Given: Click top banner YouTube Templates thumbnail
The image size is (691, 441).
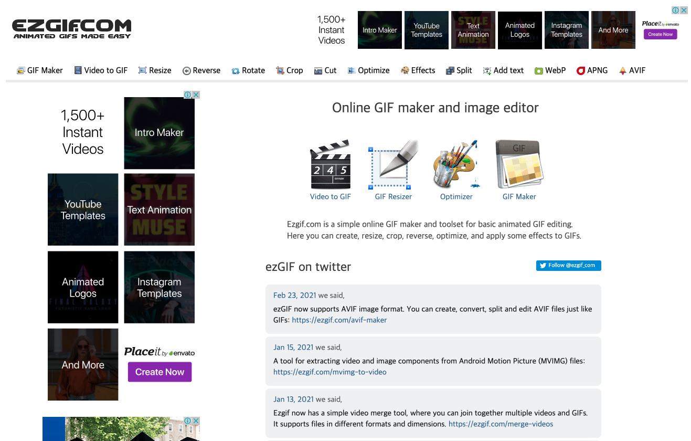Looking at the screenshot, I should click(x=427, y=30).
